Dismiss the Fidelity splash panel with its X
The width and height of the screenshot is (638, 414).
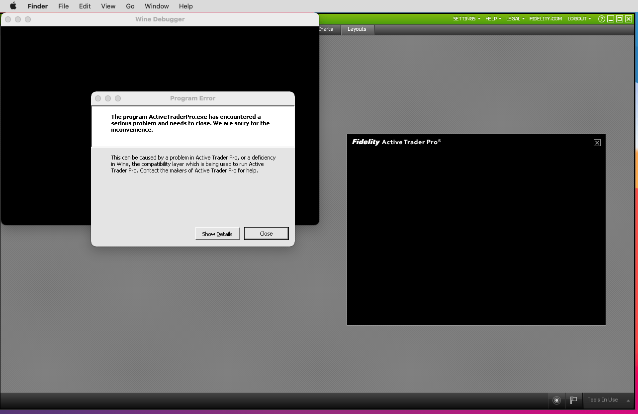(x=597, y=143)
